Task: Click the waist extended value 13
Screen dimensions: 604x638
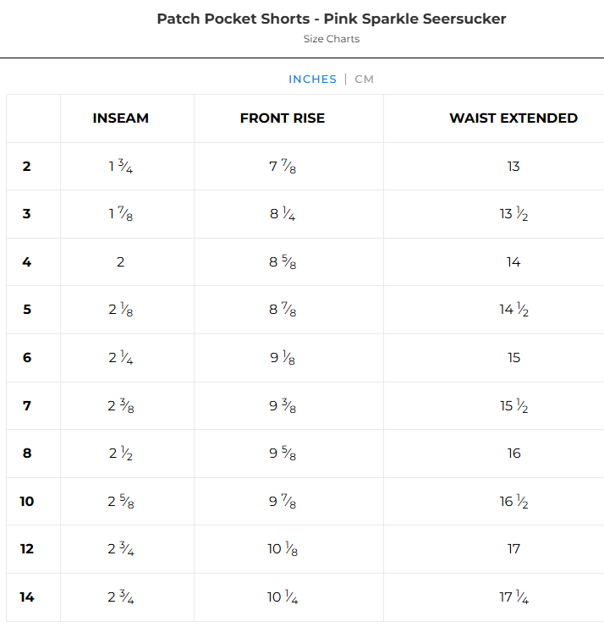Action: tap(513, 167)
